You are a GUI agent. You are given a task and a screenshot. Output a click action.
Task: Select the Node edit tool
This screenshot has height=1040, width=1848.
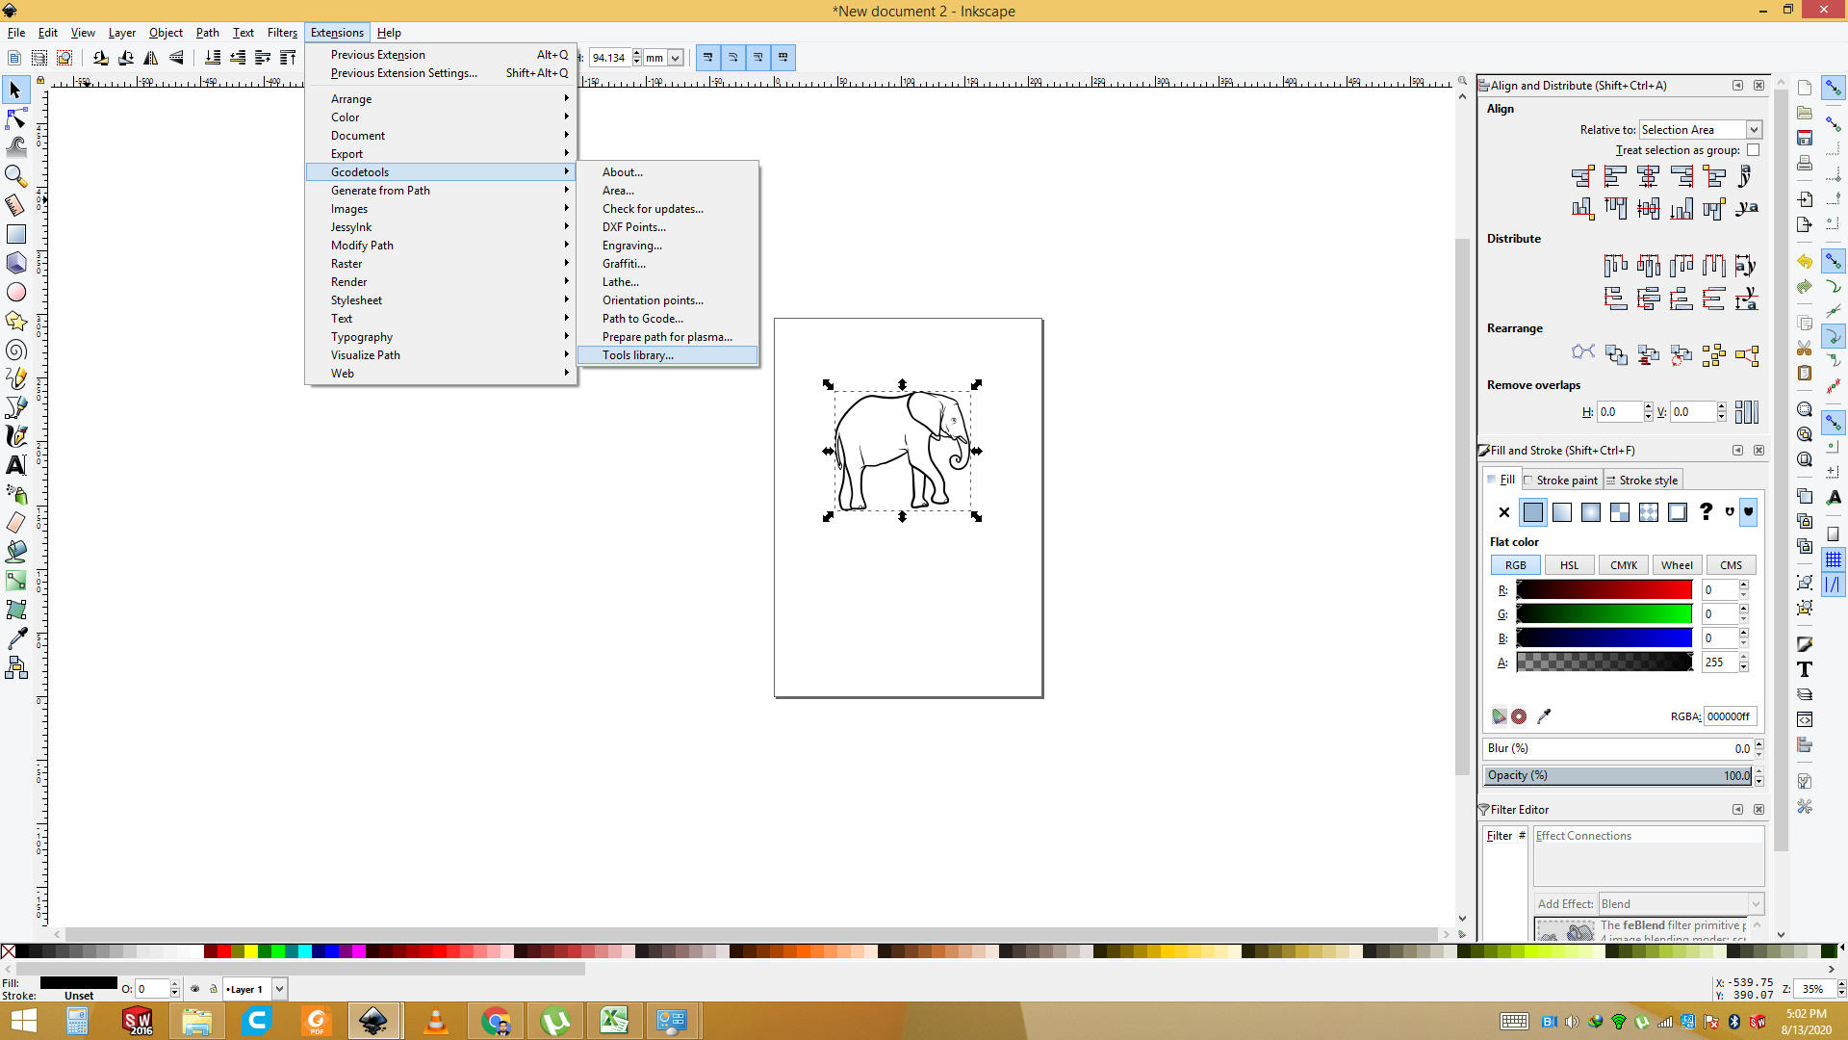(x=16, y=118)
